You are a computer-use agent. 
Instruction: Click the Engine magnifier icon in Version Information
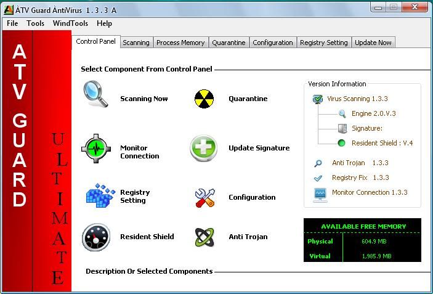(342, 113)
